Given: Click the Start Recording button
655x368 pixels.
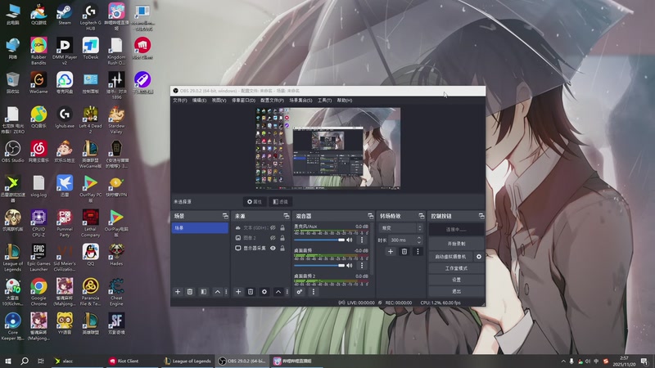Looking at the screenshot, I should coord(456,244).
